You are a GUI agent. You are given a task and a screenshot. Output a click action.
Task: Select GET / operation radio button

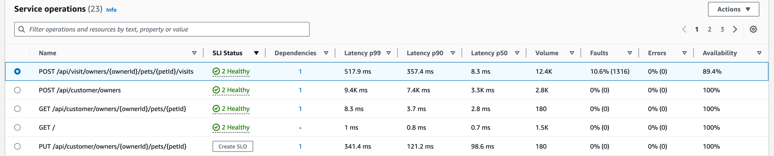(x=17, y=127)
